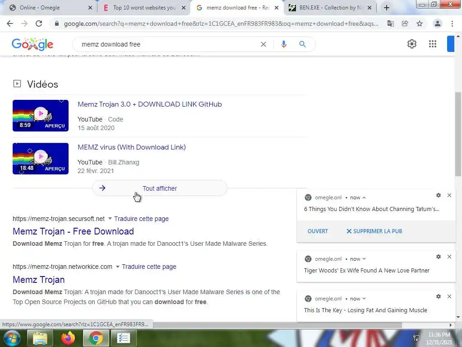
Task: Open the translate page icon in address bar
Action: 391,23
